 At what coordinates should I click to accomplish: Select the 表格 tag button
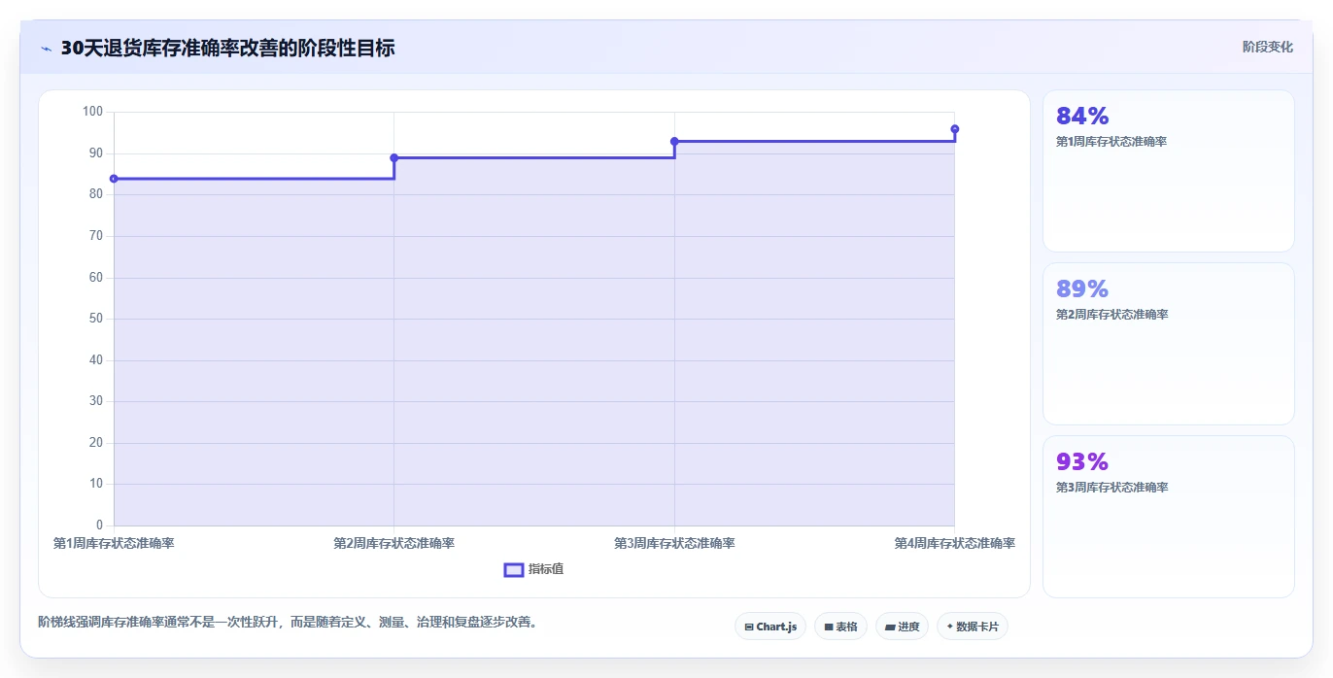pos(840,627)
